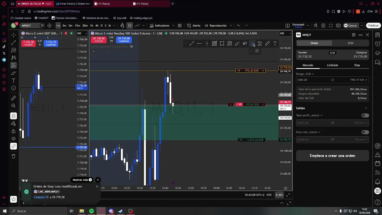382x215 pixels.
Task: Click the red 29.738,50 VENDER button
Action: [98, 40]
